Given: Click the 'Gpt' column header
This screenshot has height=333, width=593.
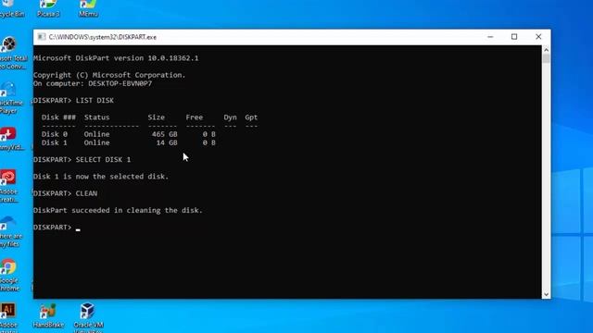Looking at the screenshot, I should tap(251, 117).
